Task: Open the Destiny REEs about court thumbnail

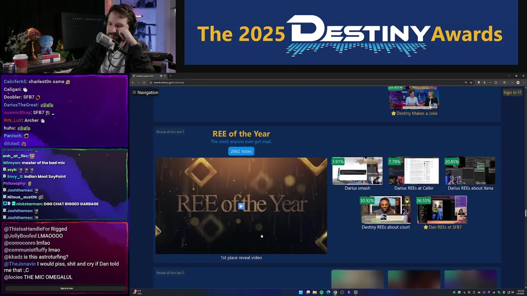Action: (x=385, y=210)
